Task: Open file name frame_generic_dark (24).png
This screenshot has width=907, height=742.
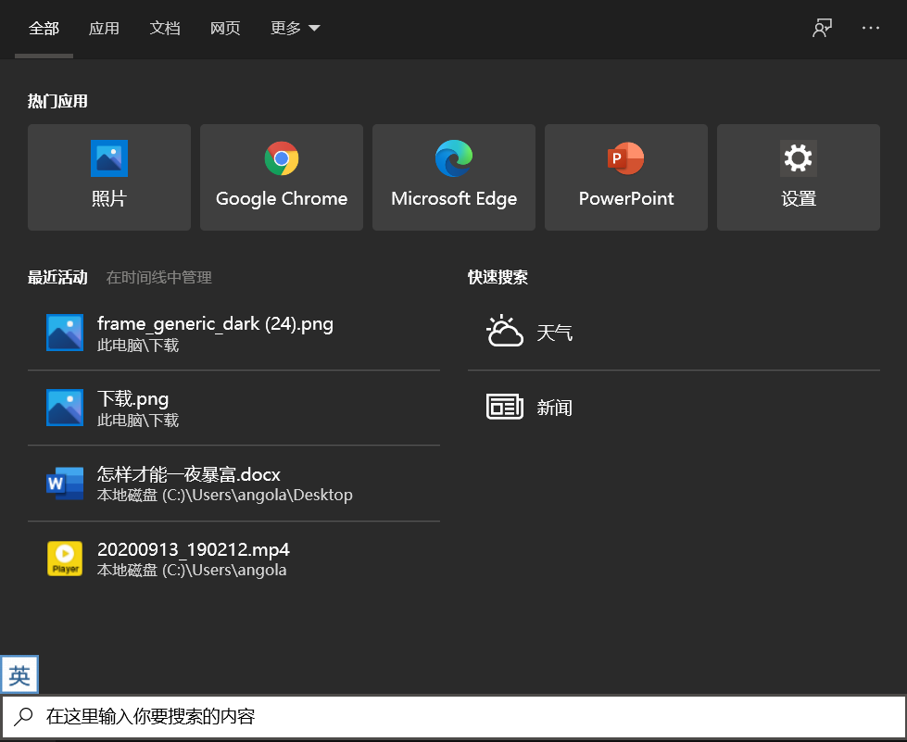Action: click(x=215, y=324)
